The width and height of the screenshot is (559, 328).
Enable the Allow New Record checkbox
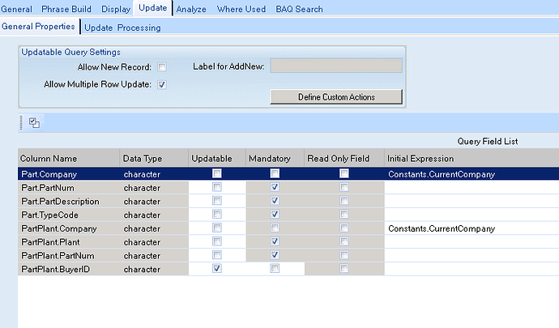162,67
